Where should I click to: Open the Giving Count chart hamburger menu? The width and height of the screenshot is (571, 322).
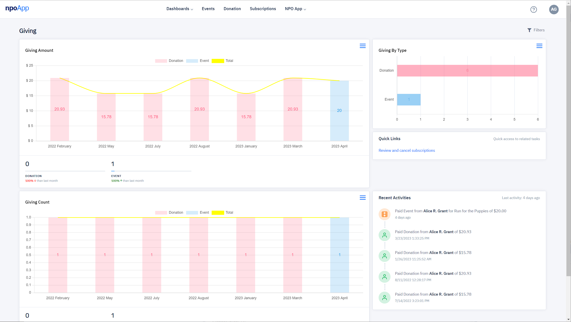pyautogui.click(x=362, y=198)
